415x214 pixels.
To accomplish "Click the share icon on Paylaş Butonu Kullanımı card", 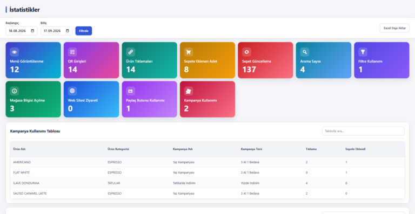I will [130, 91].
